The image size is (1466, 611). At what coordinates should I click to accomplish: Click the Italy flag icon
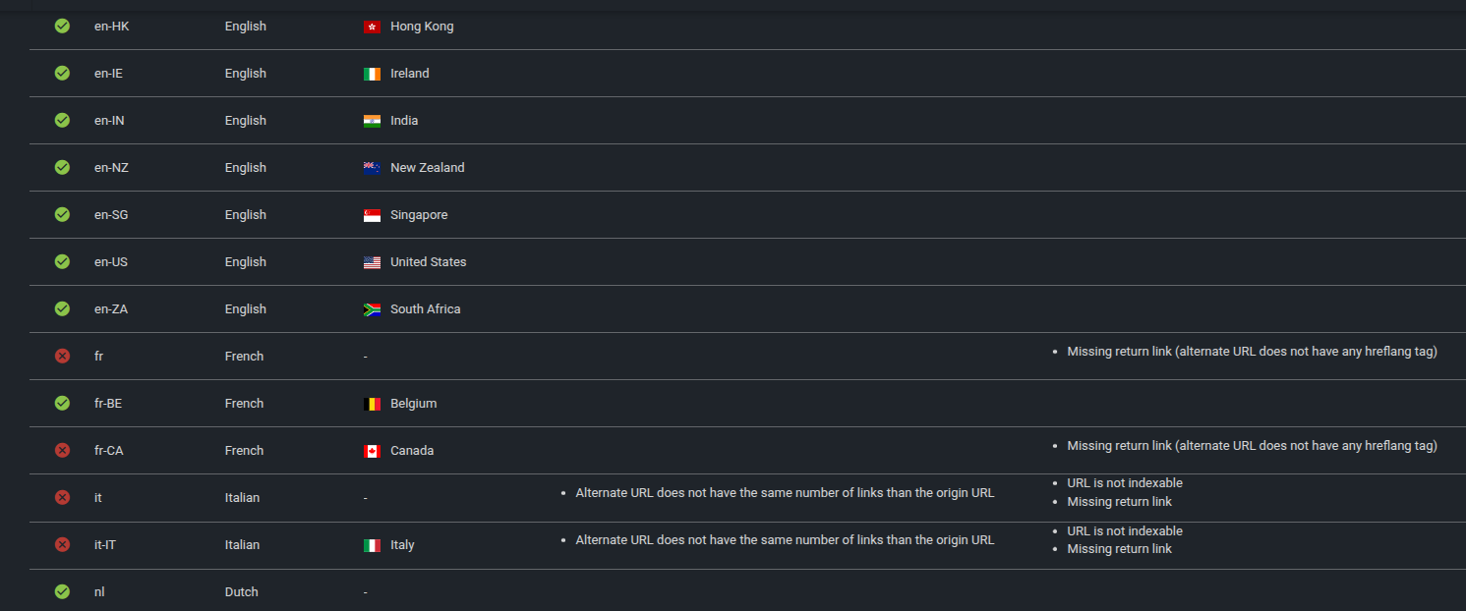pyautogui.click(x=372, y=545)
